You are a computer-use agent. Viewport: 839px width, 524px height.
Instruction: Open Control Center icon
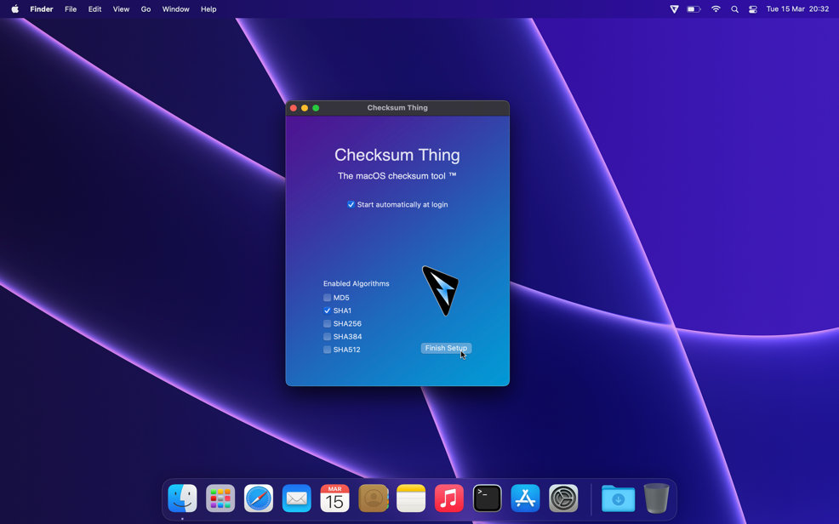(753, 9)
